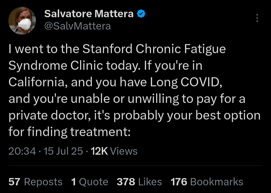This screenshot has height=193, width=271.
Task: Open Salvatore Mattera's profile picture
Action: tap(22, 21)
